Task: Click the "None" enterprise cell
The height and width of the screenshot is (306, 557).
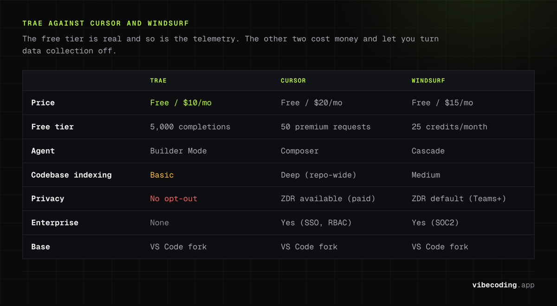Action: pyautogui.click(x=159, y=223)
